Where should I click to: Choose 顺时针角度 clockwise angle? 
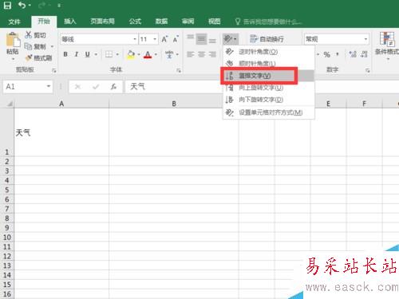click(x=269, y=63)
